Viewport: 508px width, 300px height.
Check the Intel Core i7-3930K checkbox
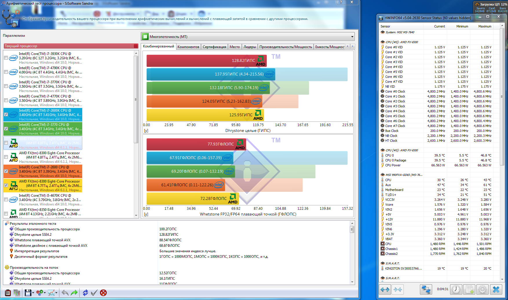click(x=6, y=58)
